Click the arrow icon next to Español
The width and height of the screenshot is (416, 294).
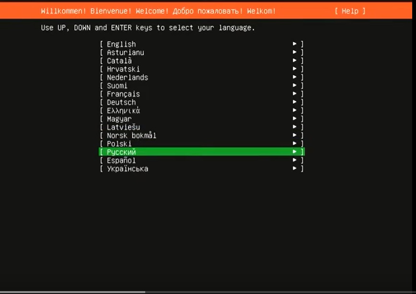(294, 160)
